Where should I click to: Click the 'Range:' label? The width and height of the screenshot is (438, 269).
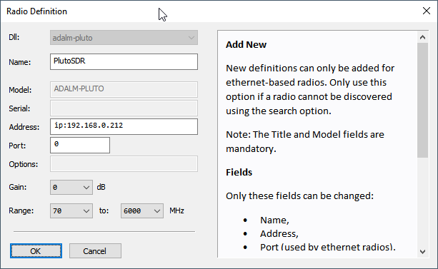pyautogui.click(x=21, y=210)
